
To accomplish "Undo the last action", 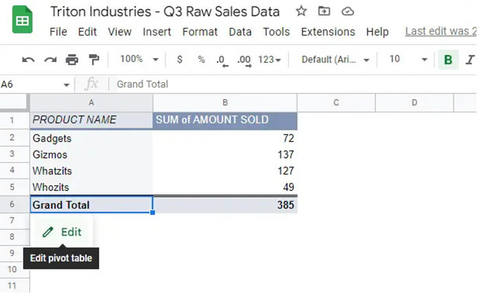I will pos(28,59).
